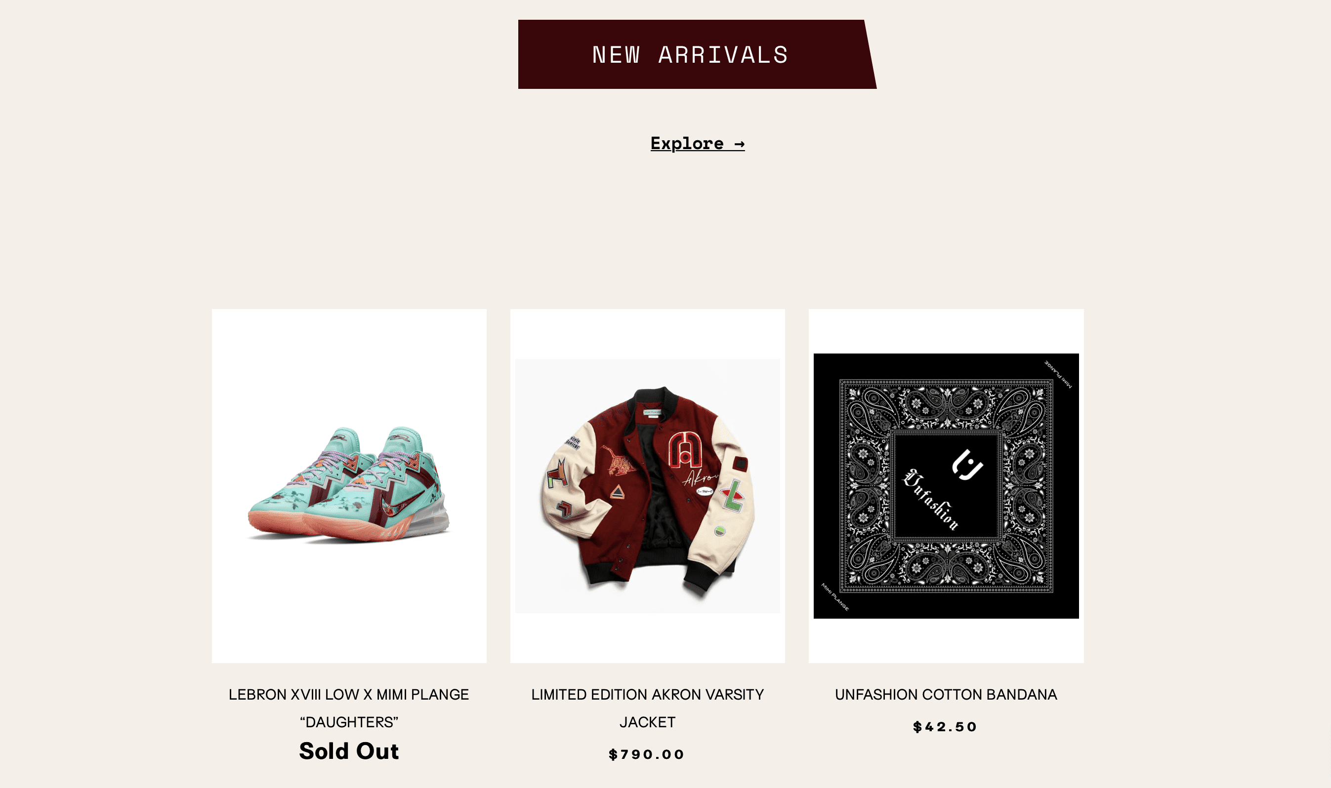
Task: Click the arrow beside Explore
Action: coord(739,144)
